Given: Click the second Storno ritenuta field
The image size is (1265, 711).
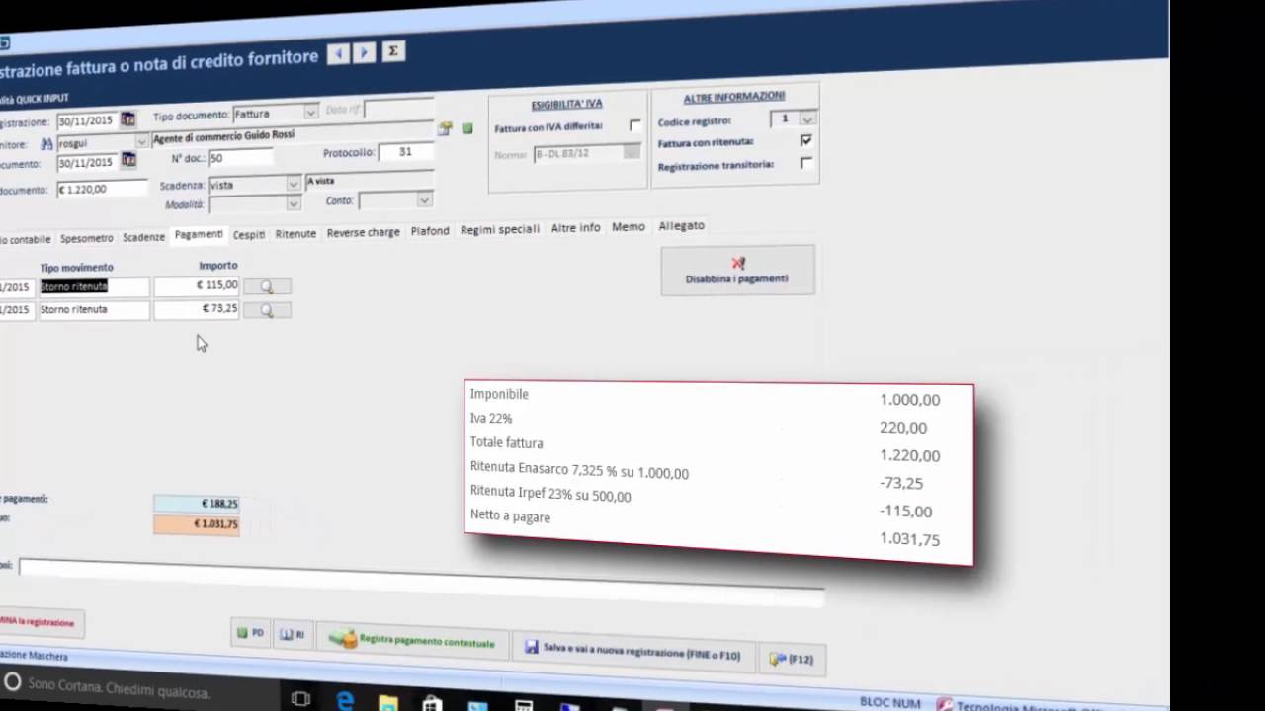Looking at the screenshot, I should tap(94, 310).
